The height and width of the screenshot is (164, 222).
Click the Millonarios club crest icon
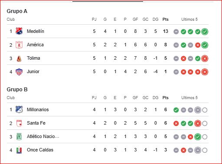coord(19,109)
